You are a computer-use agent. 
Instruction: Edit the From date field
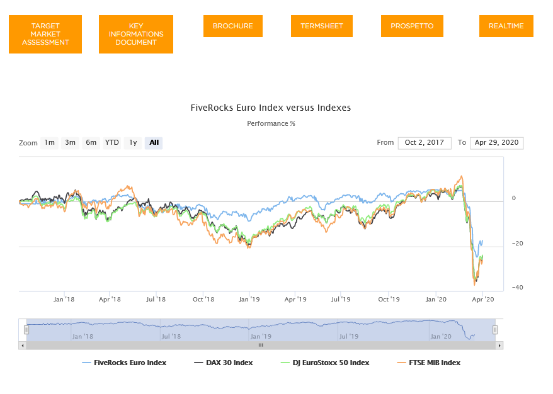click(x=425, y=143)
